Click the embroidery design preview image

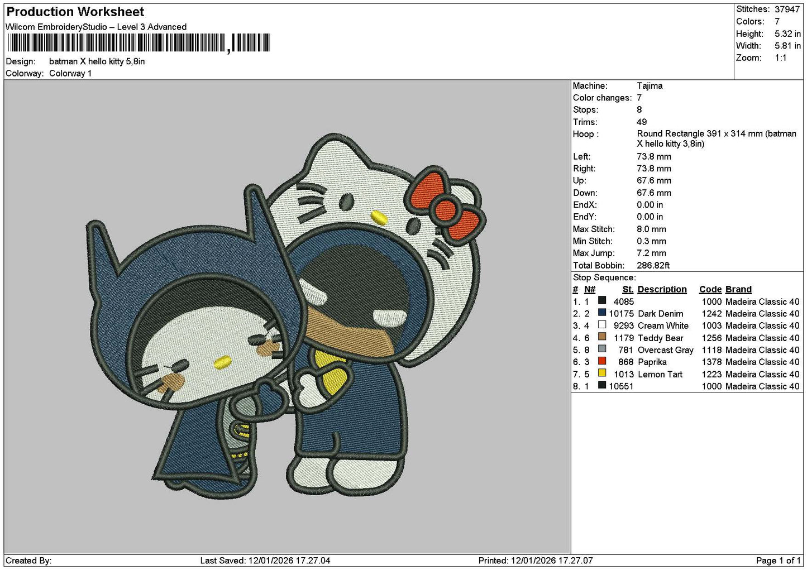(286, 317)
